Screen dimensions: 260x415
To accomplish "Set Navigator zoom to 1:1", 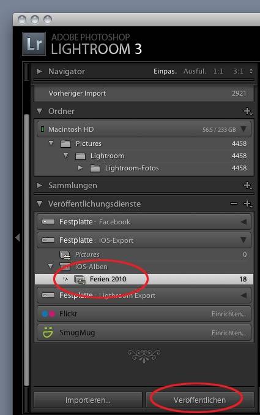I will (x=218, y=71).
